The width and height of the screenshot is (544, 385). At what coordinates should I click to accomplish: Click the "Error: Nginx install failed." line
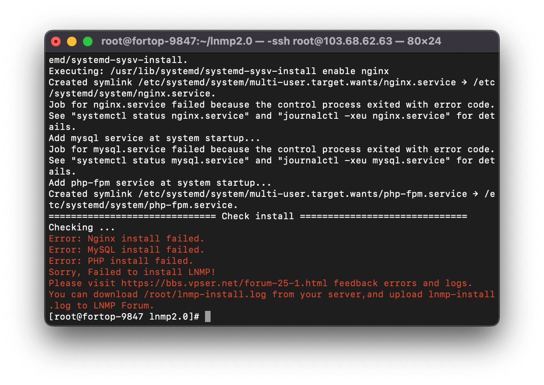point(126,239)
